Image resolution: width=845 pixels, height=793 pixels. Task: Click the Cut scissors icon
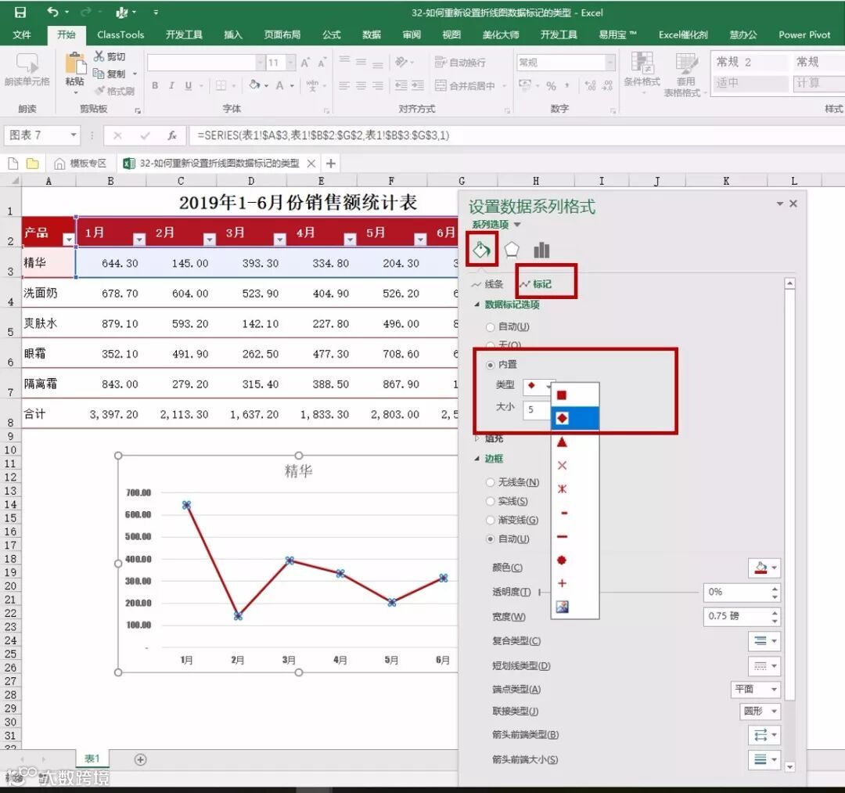click(x=99, y=56)
